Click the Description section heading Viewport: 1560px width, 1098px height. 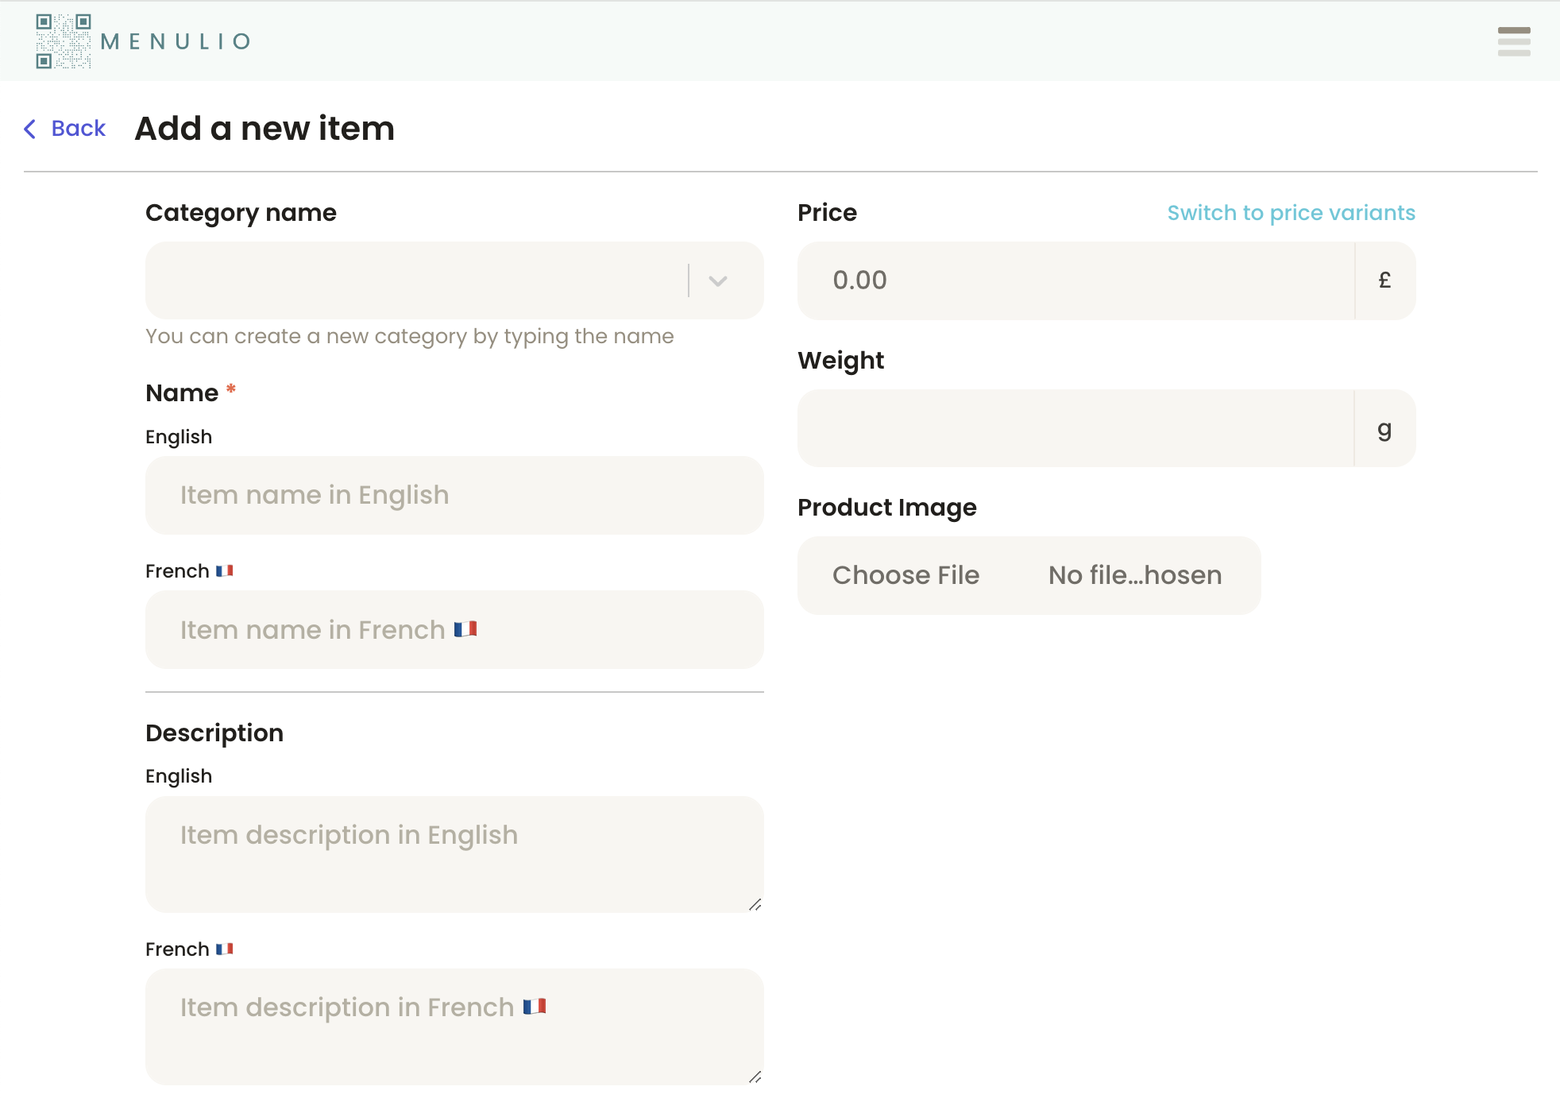[x=214, y=733]
